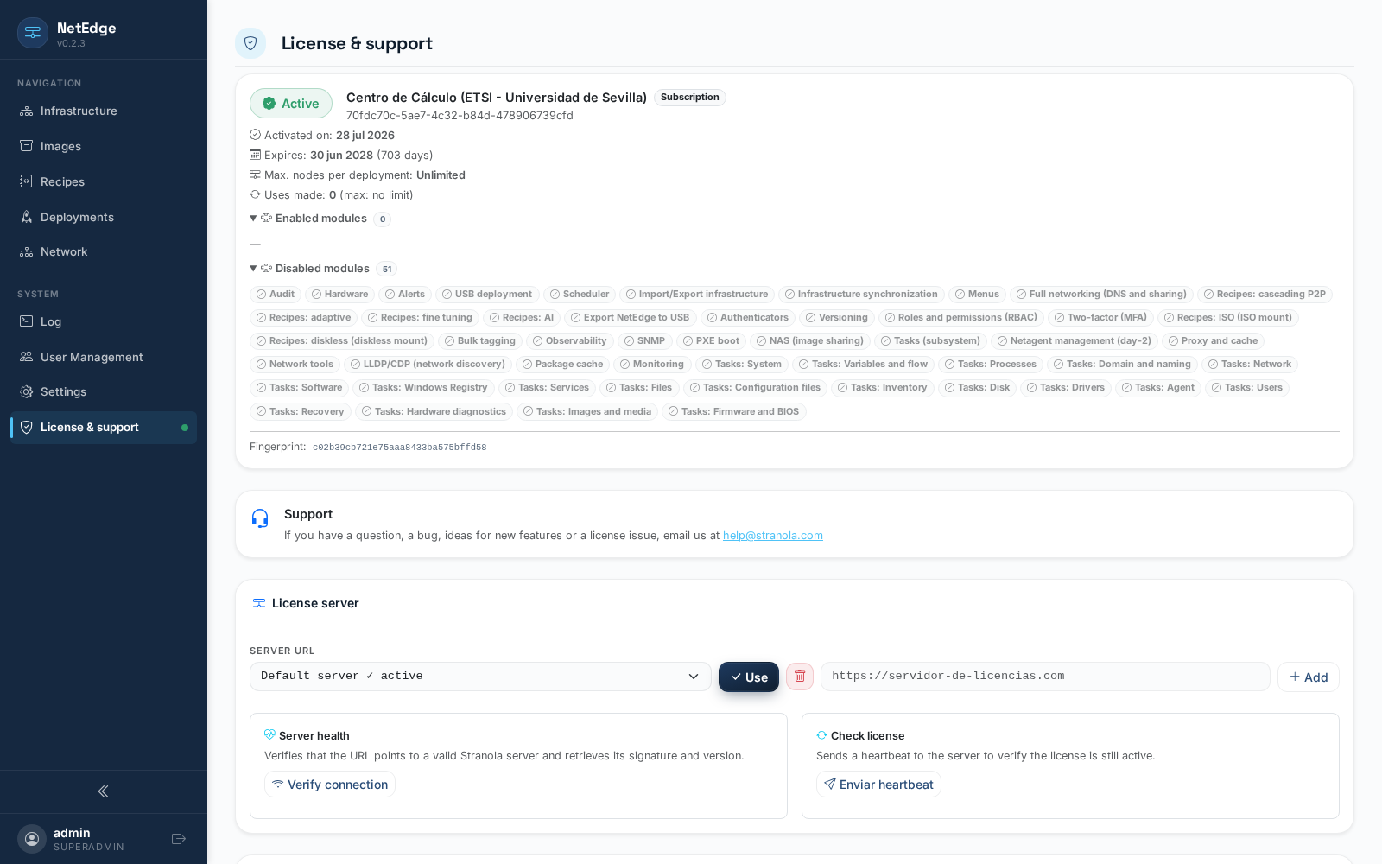Click the Uses made refresh icon
The width and height of the screenshot is (1382, 864).
pyautogui.click(x=255, y=194)
